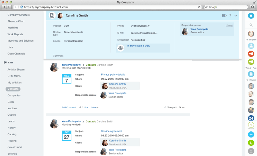This screenshot has height=156, width=257.
Task: Click the gray download arrow icon
Action: (x=251, y=151)
